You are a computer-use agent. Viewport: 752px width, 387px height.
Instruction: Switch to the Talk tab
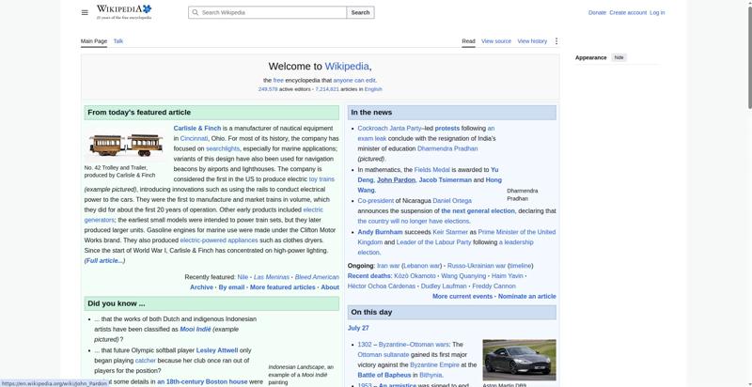(118, 41)
